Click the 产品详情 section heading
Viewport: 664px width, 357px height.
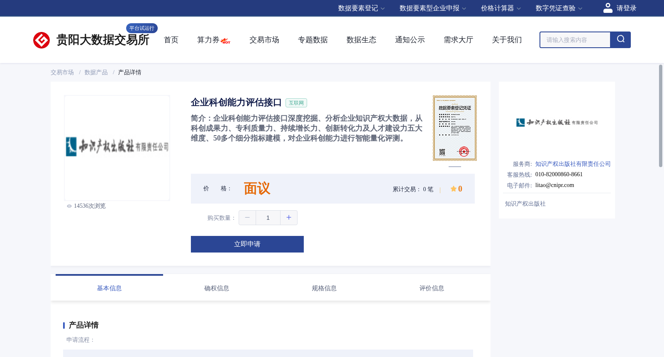point(84,325)
